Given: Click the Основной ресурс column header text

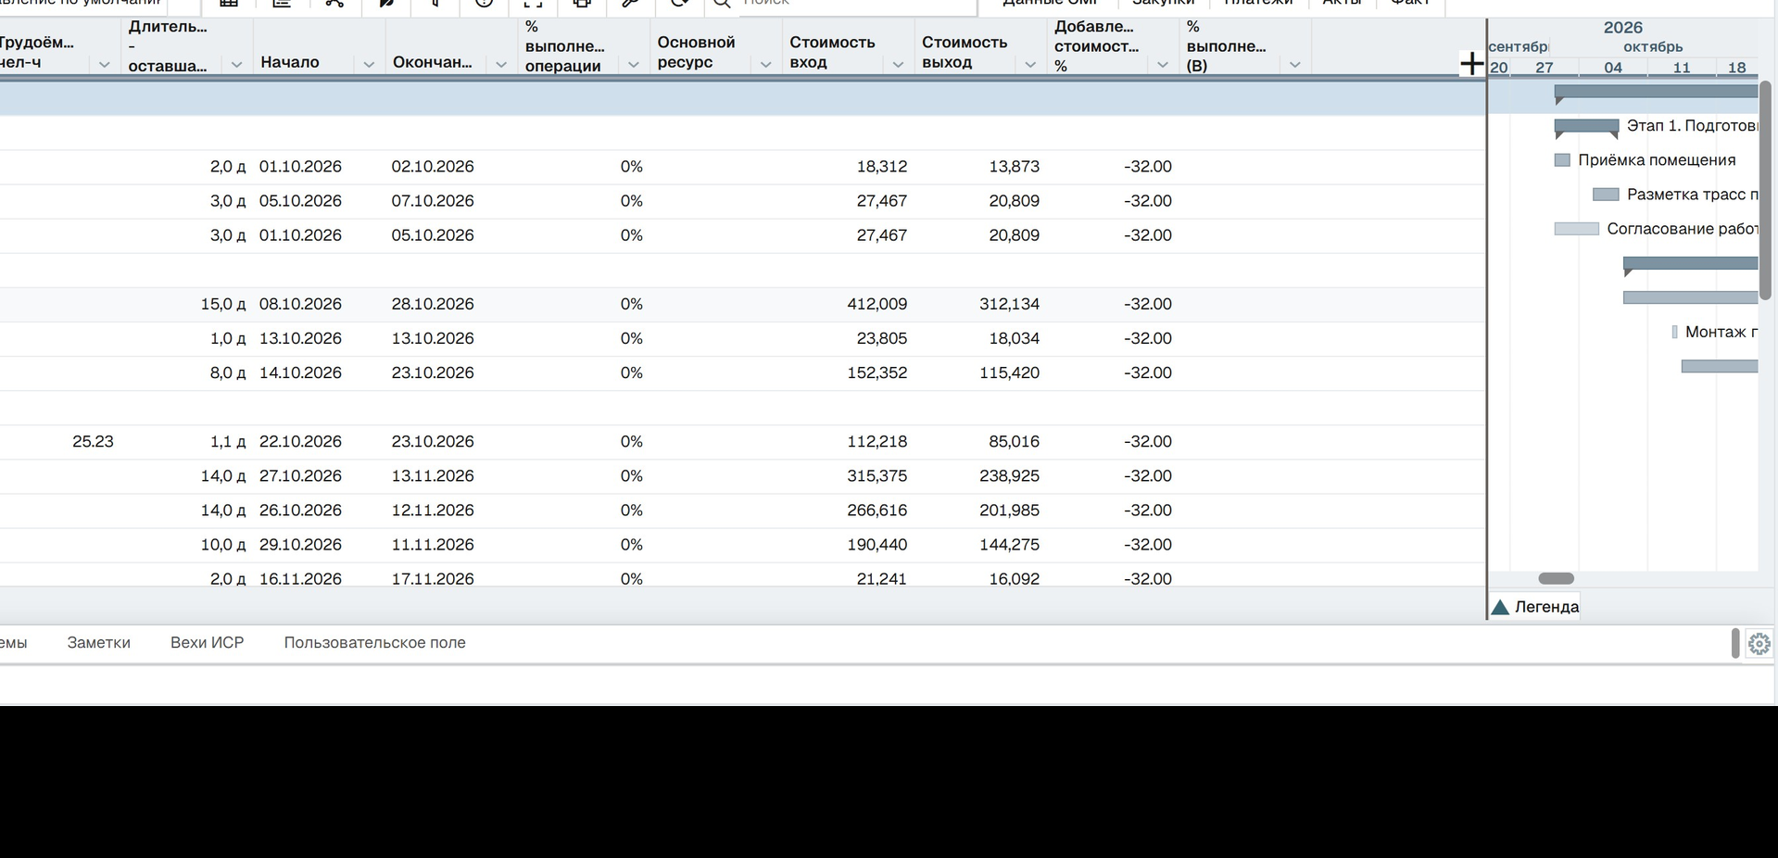Looking at the screenshot, I should 696,52.
